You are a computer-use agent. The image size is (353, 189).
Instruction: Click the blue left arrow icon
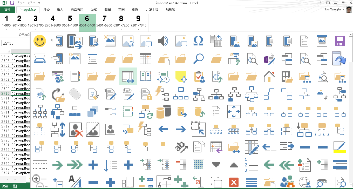pyautogui.click(x=163, y=129)
